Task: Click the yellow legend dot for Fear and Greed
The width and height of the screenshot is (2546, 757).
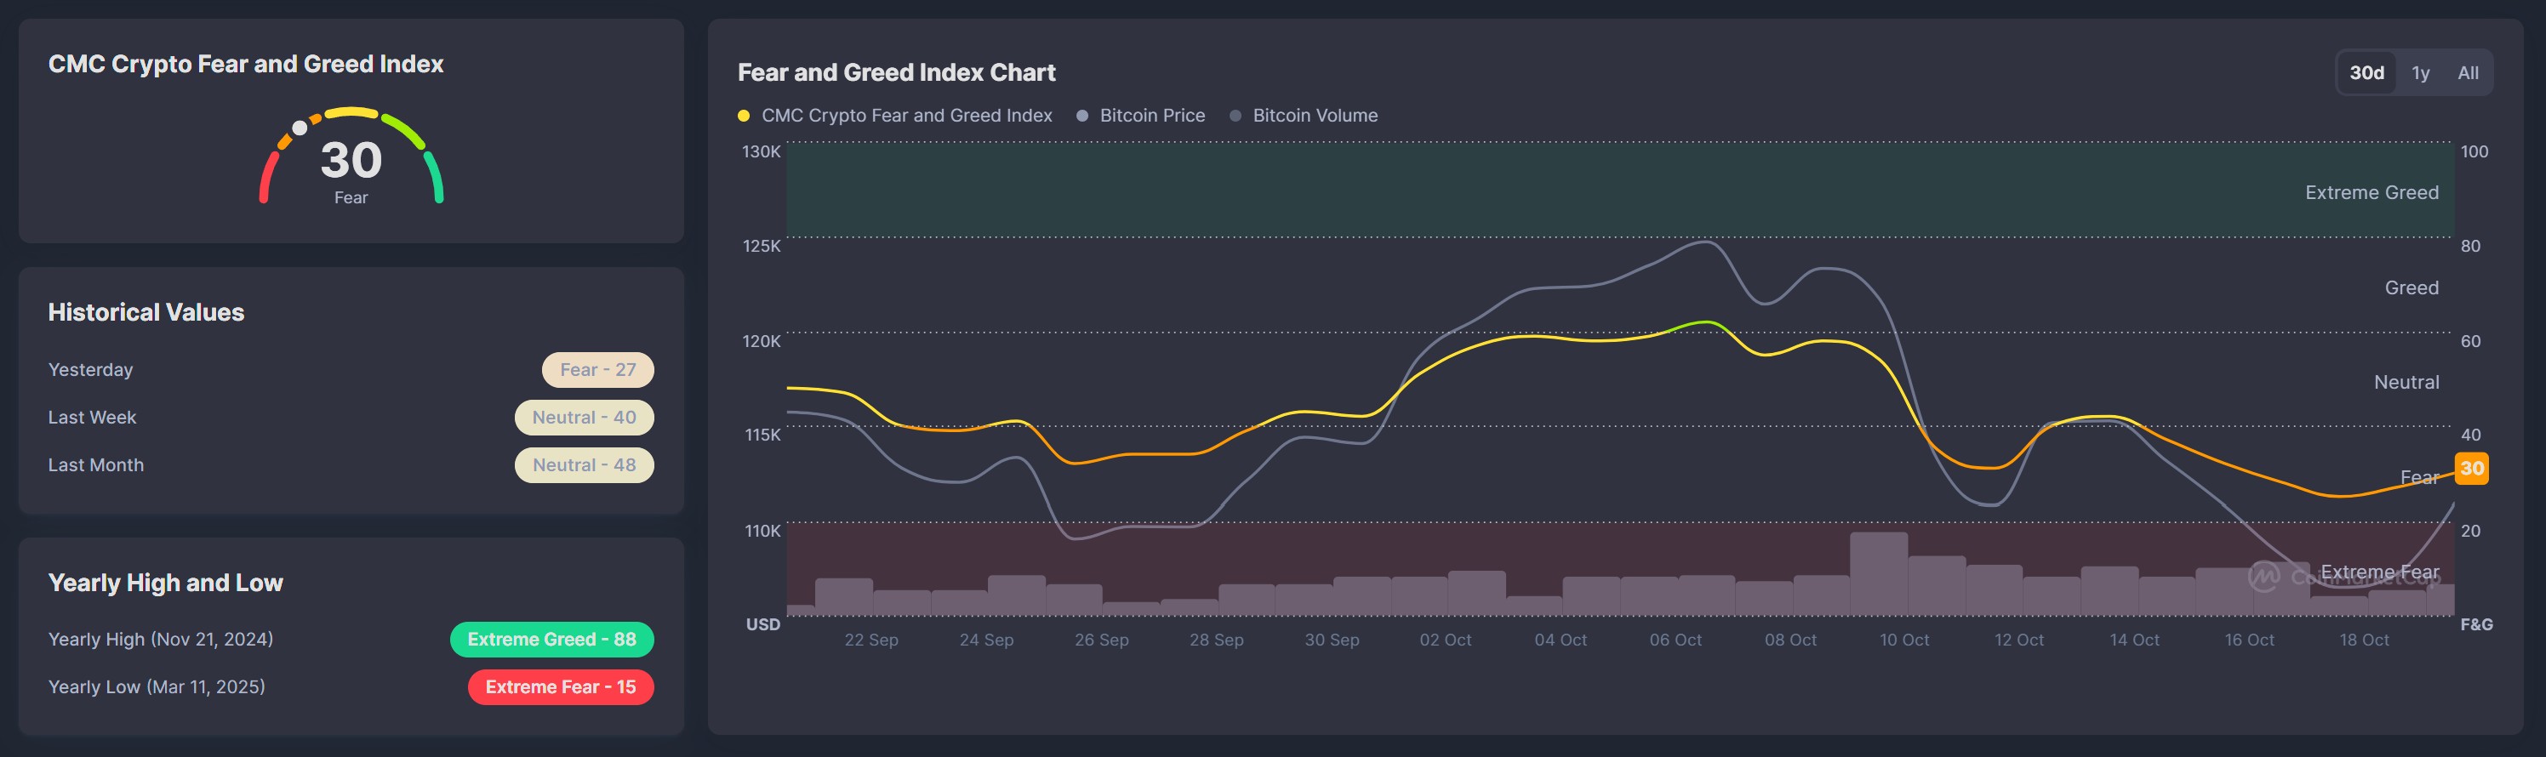Action: 743,116
